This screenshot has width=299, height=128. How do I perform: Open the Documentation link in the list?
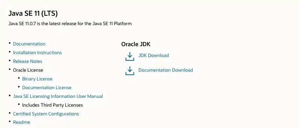click(29, 44)
